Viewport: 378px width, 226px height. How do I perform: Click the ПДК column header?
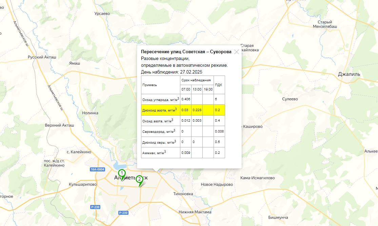[219, 85]
